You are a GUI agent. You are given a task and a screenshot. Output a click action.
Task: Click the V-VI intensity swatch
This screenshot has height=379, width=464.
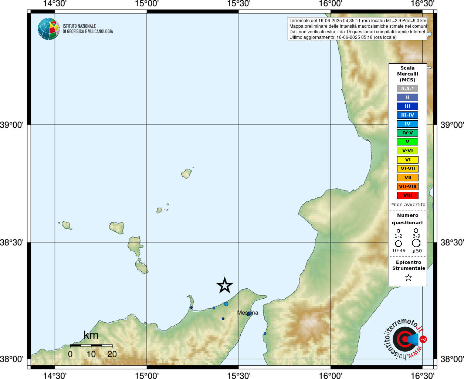tap(407, 151)
